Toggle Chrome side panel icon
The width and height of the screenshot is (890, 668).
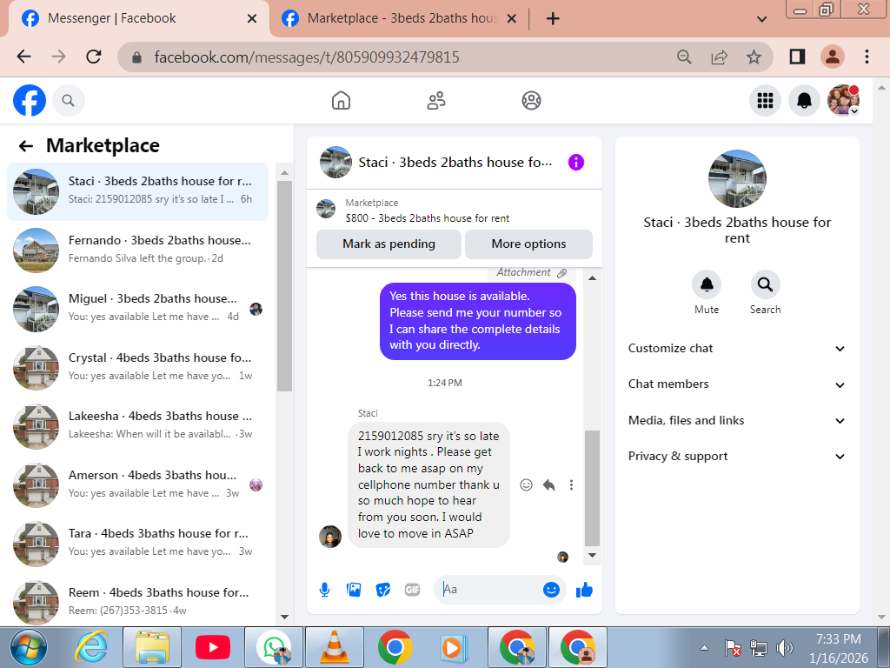pos(797,57)
